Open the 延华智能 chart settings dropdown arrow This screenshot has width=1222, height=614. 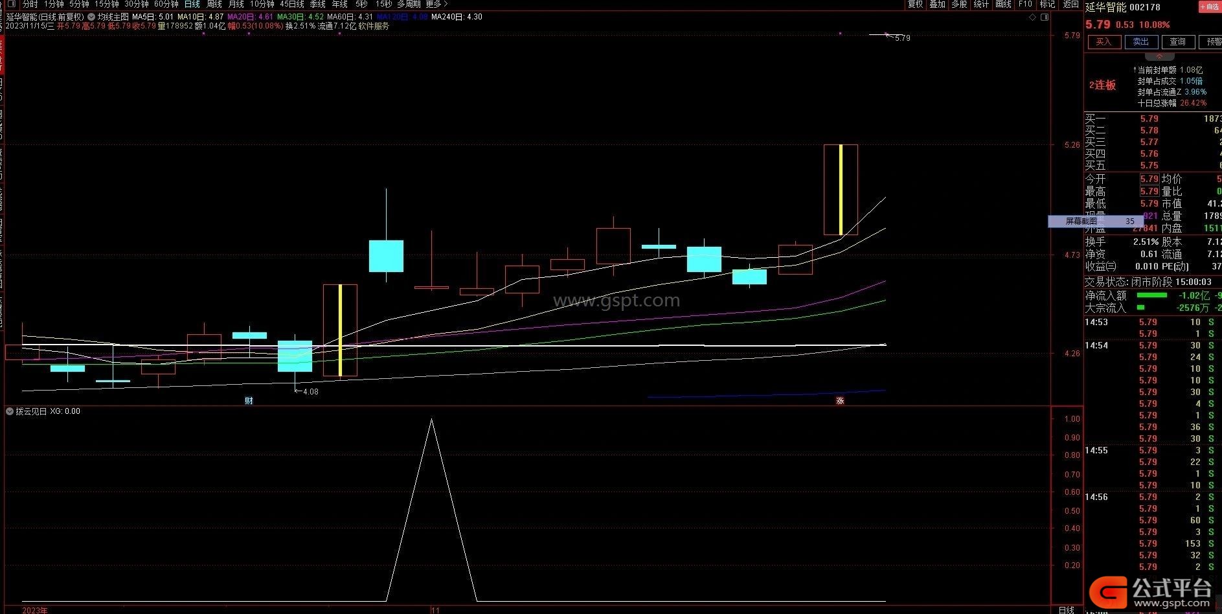91,17
